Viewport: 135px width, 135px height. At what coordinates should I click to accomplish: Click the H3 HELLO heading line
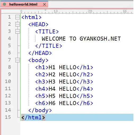[x=64, y=82]
